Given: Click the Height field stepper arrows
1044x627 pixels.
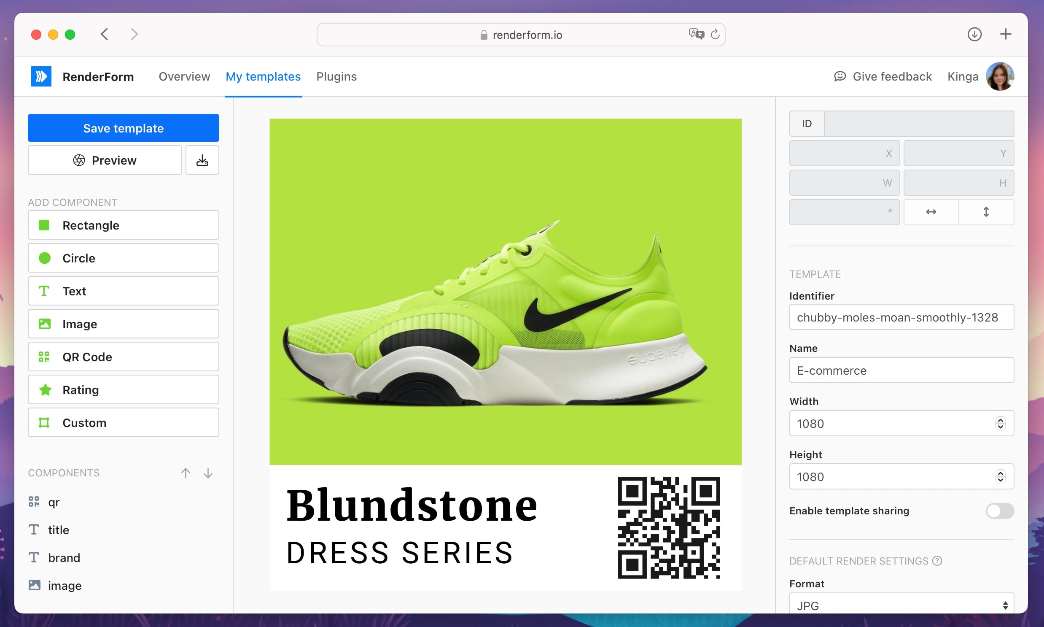Looking at the screenshot, I should [x=1000, y=477].
